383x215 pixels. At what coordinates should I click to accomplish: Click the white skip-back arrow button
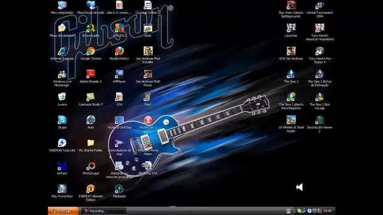click(299, 187)
